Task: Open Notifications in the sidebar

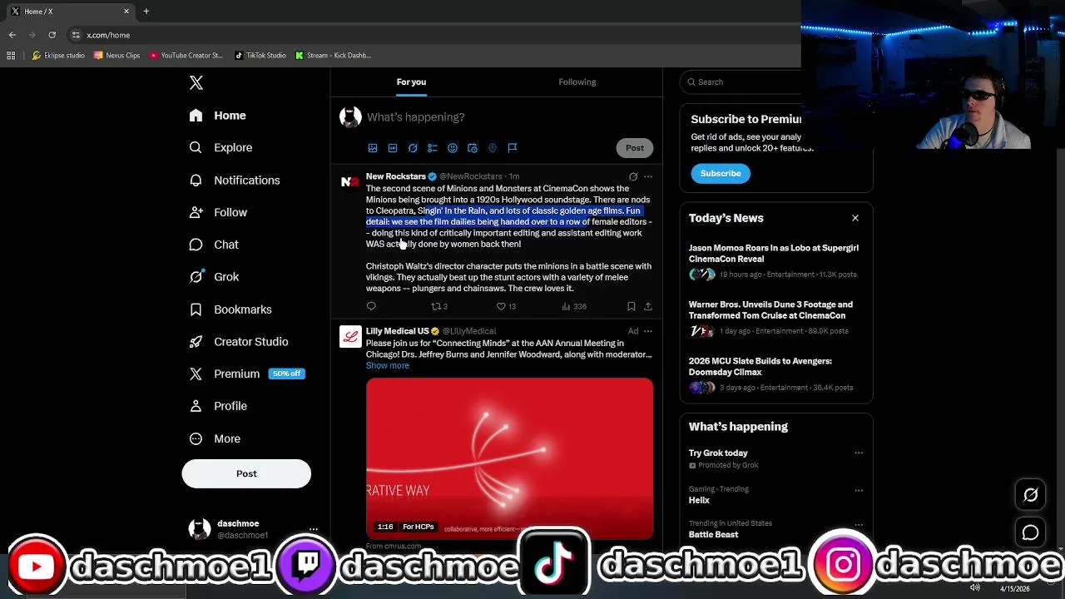Action: pos(235,180)
